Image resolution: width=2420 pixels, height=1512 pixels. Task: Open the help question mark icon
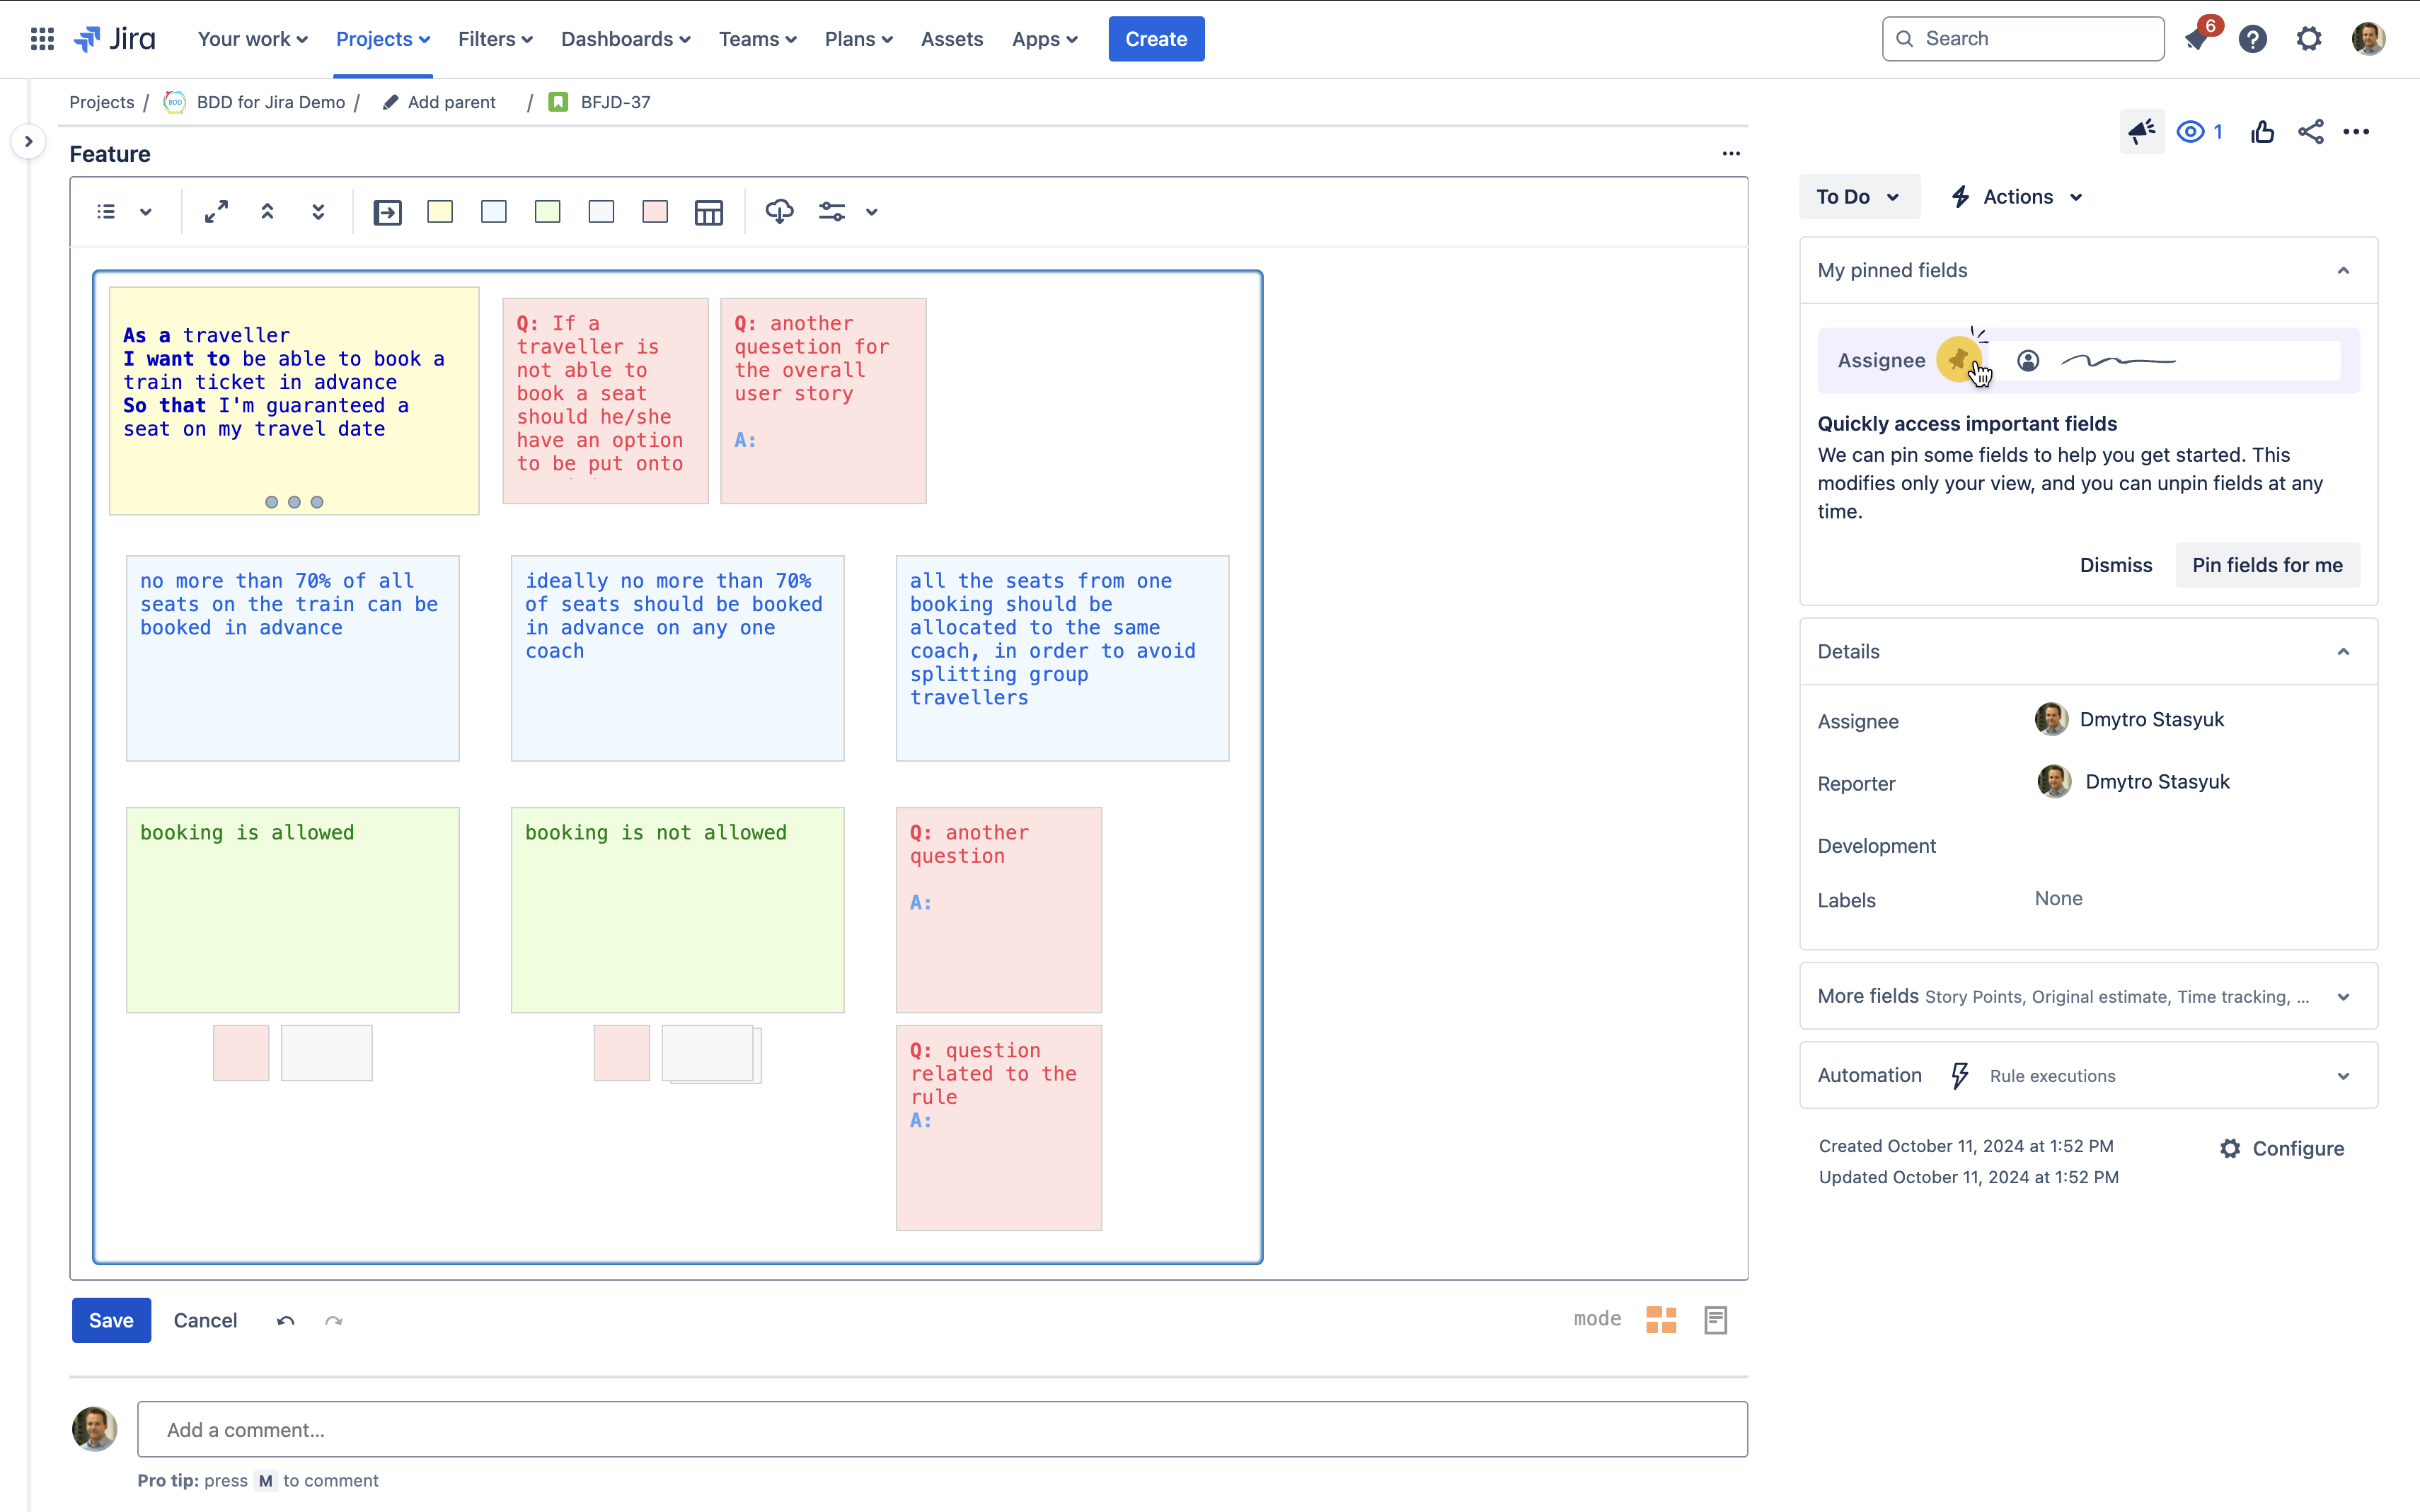tap(2252, 39)
